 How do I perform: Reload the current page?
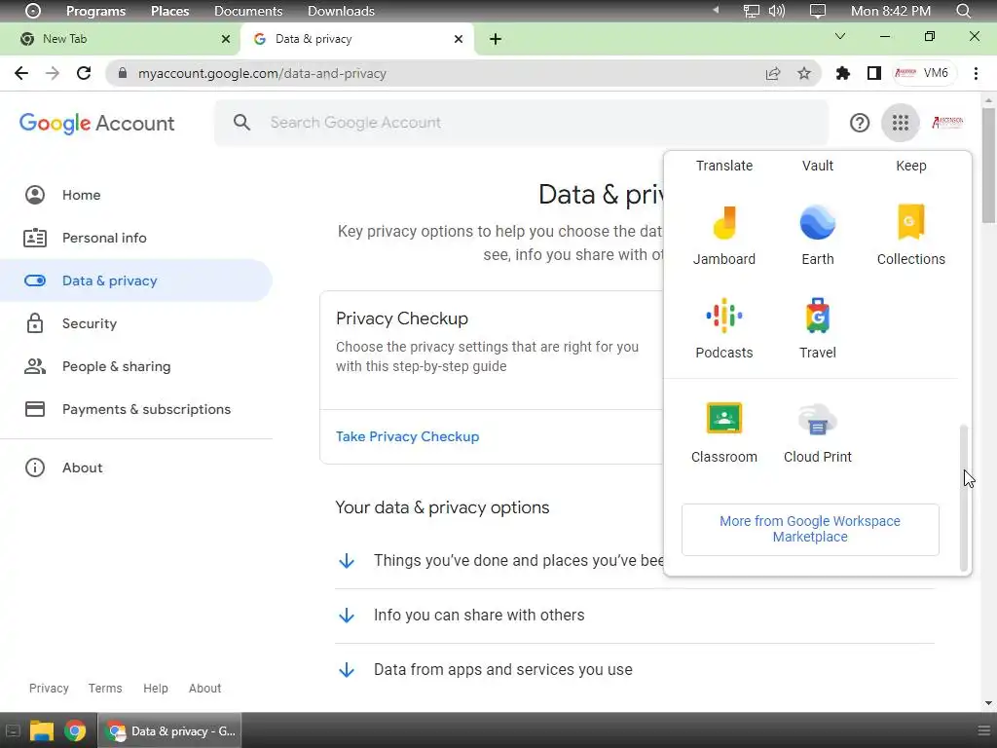(x=84, y=73)
